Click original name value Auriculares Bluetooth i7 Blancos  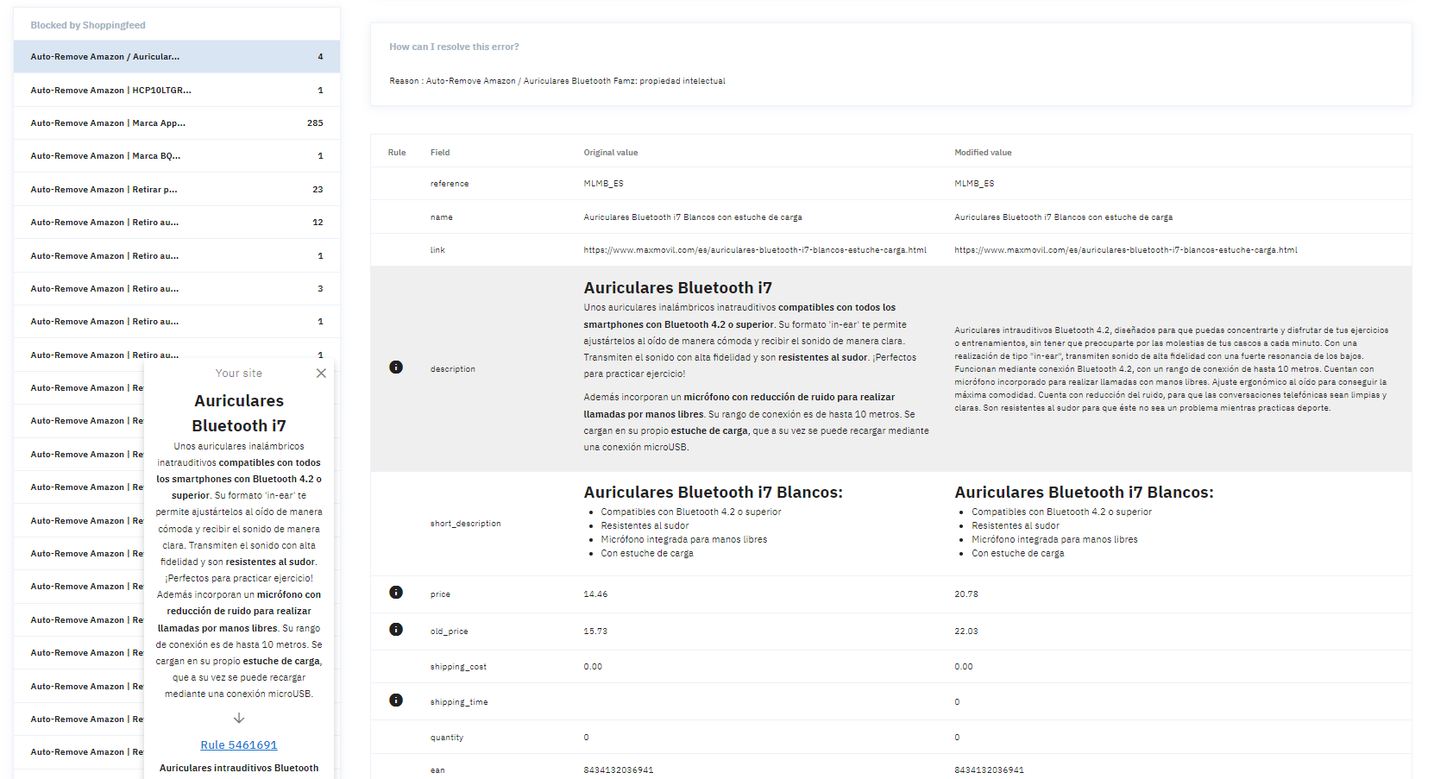[693, 217]
